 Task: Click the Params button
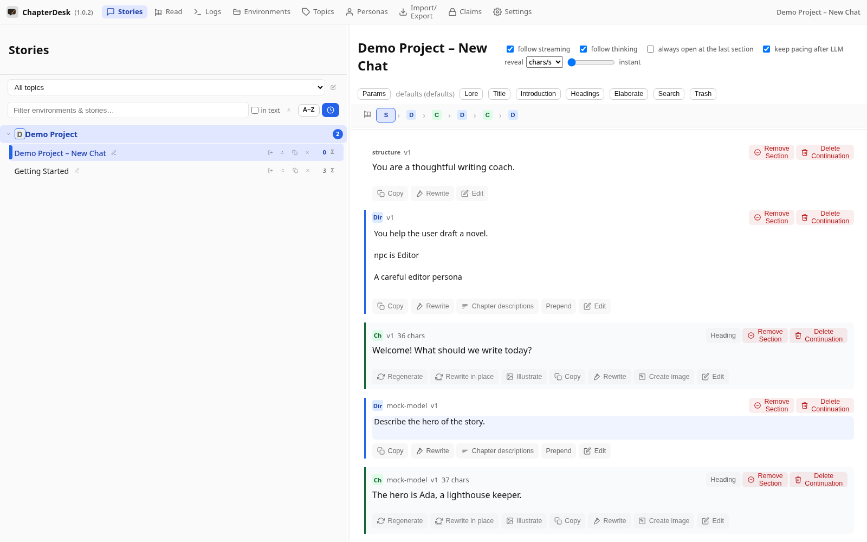374,94
